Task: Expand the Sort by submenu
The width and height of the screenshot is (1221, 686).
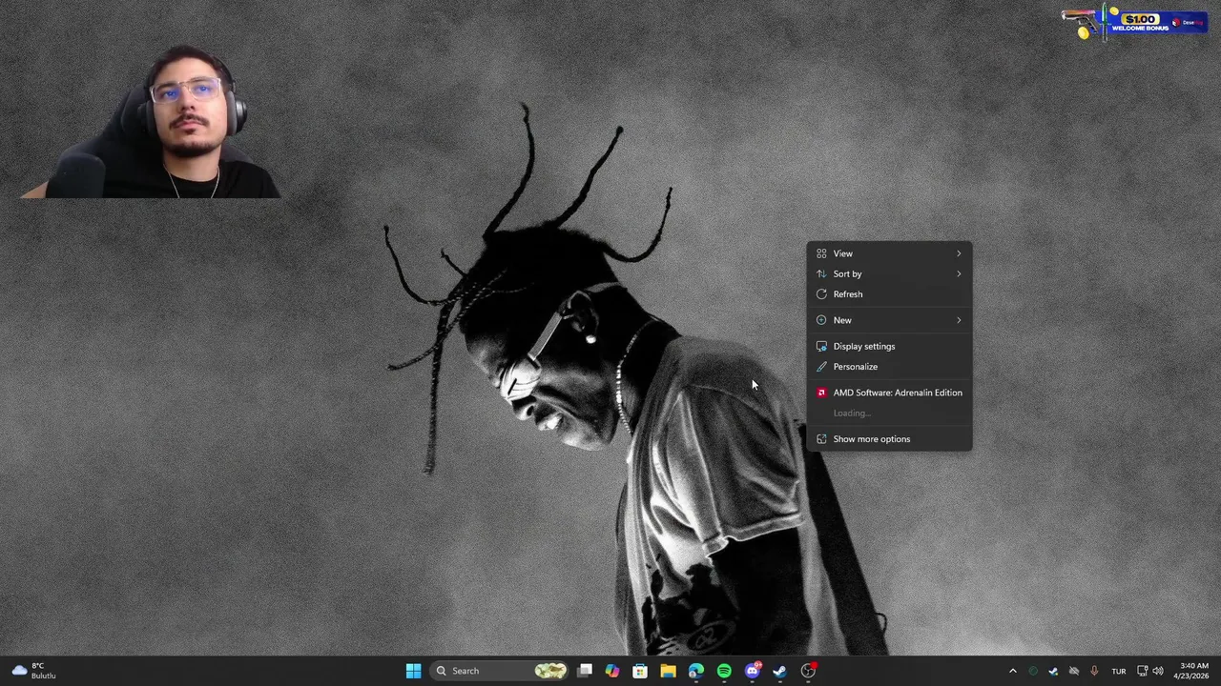Action: click(889, 273)
